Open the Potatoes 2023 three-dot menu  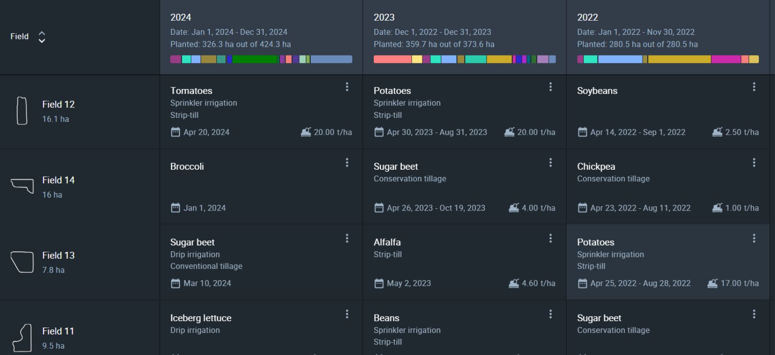pyautogui.click(x=550, y=87)
